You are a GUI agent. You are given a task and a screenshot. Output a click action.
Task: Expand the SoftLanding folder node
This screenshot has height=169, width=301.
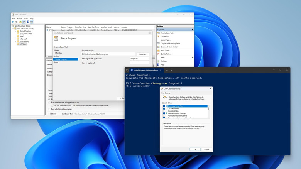click(15, 41)
